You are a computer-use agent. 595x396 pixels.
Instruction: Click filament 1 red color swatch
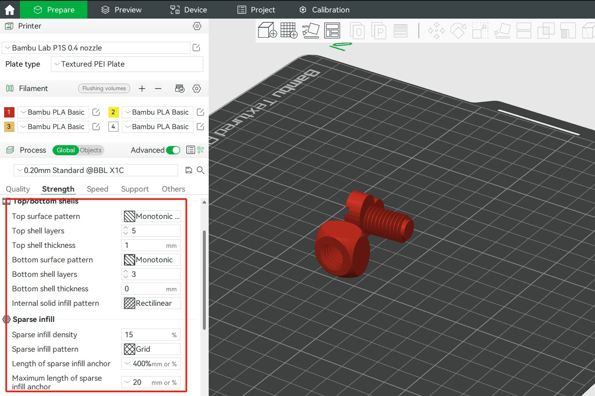pos(9,112)
